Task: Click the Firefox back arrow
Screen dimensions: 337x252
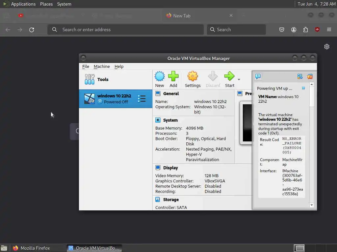Action: coord(8,30)
